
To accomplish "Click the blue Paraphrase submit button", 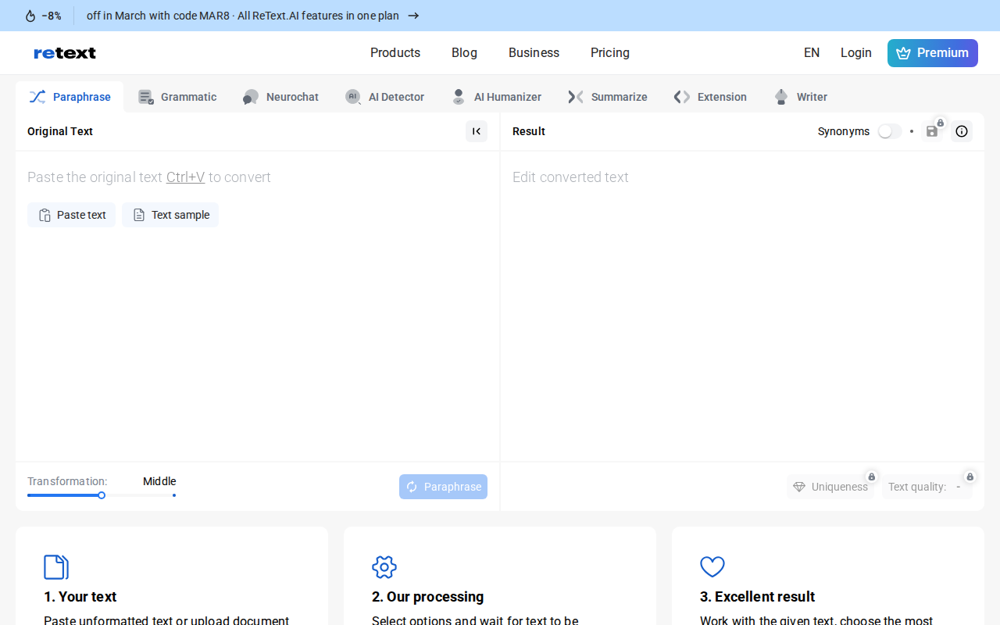I will coord(443,487).
